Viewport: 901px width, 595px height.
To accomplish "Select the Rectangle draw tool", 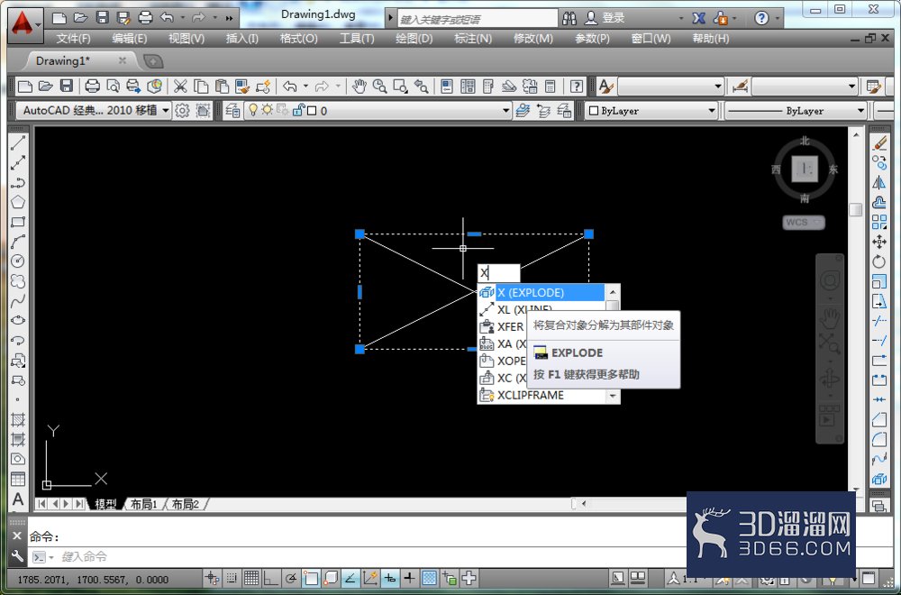I will click(x=18, y=222).
